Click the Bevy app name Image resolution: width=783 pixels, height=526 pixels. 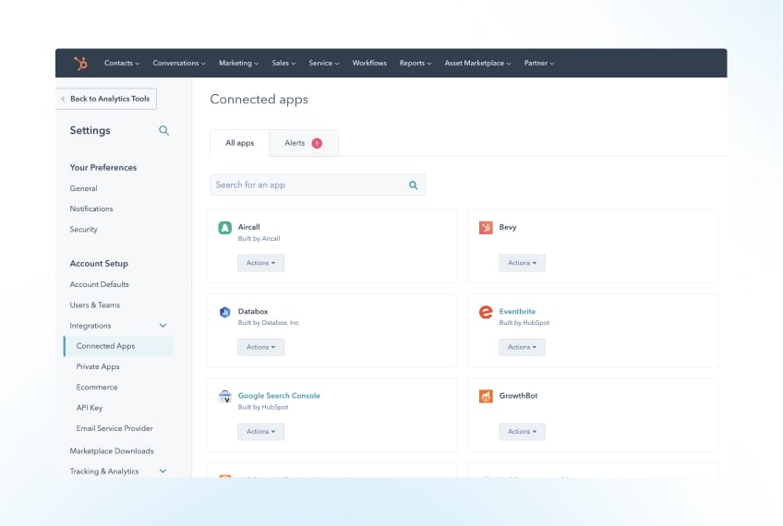(x=508, y=227)
